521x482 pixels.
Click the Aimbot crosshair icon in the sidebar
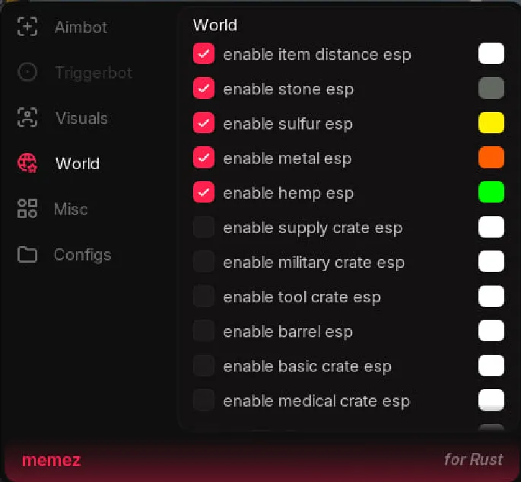27,27
